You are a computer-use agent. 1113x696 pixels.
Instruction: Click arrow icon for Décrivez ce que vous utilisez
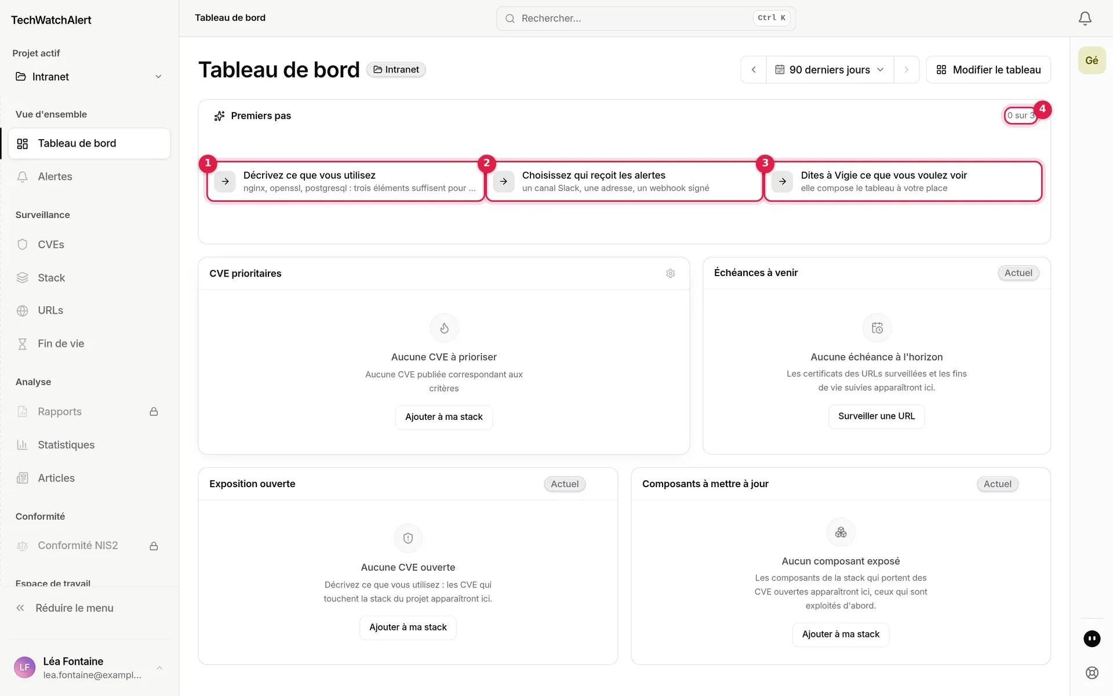tap(225, 182)
